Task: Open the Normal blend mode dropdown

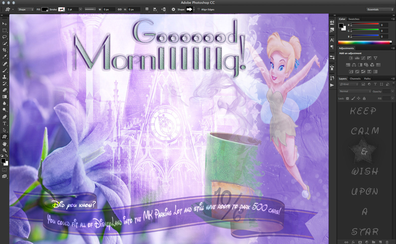Action: (355, 91)
